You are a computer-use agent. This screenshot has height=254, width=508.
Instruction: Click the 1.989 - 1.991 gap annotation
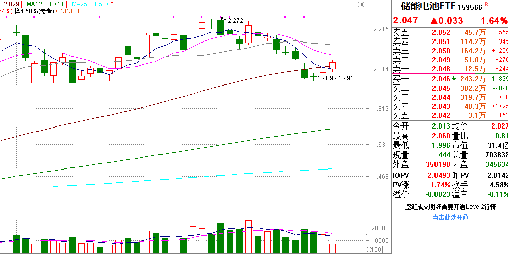335,78
